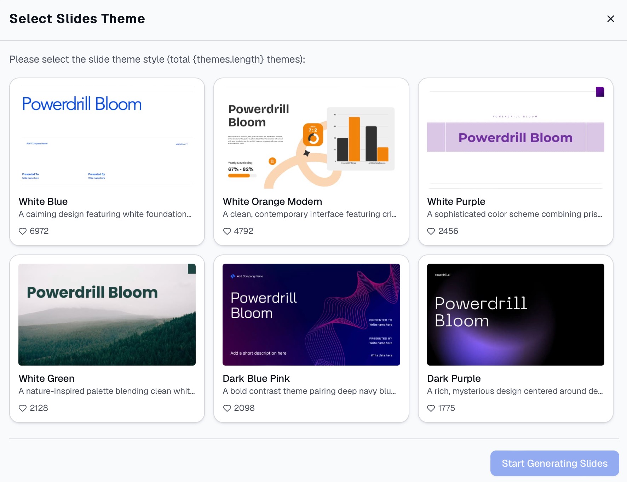The height and width of the screenshot is (482, 627).
Task: Favorite the White Purple theme heart
Action: 431,231
